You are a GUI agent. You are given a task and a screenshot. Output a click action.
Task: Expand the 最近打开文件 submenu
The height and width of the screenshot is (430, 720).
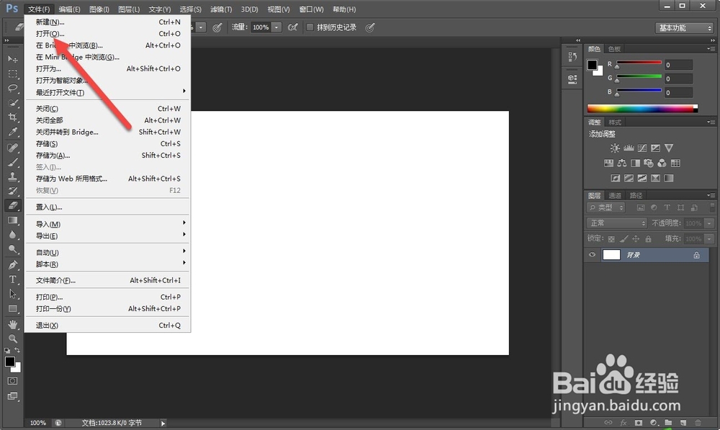tap(108, 92)
